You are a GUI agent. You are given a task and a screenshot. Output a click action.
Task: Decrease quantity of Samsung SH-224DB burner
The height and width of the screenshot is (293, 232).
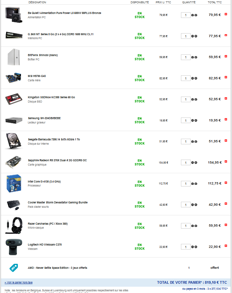point(193,120)
